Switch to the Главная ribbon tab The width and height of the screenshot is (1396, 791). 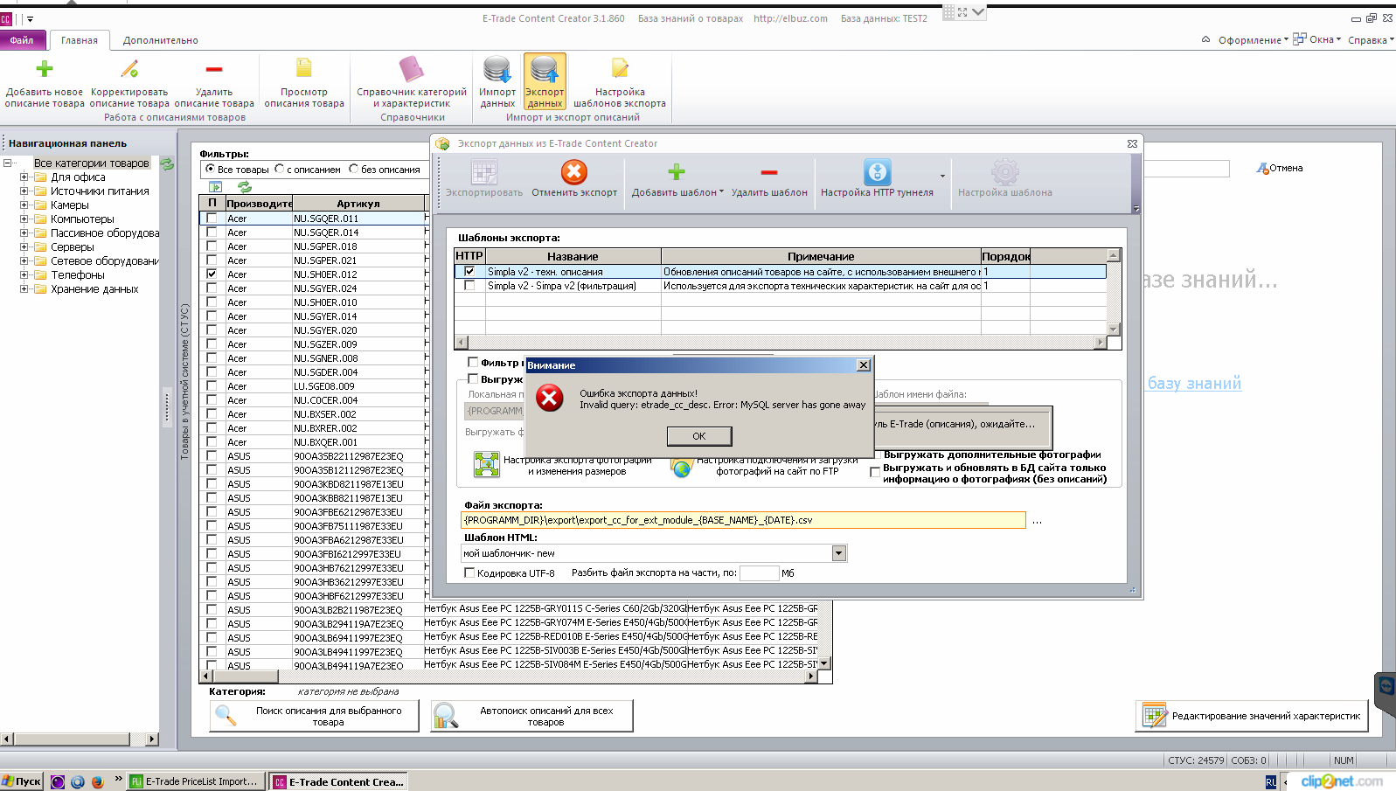point(80,40)
